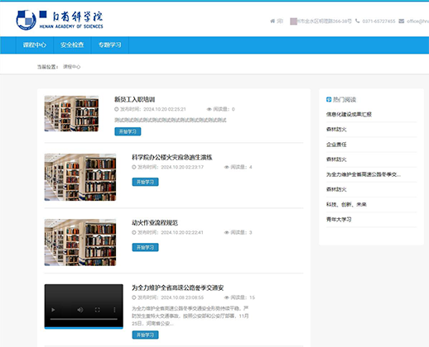
Task: Click the eye icon beside 阅读量 15
Action: pos(227,297)
